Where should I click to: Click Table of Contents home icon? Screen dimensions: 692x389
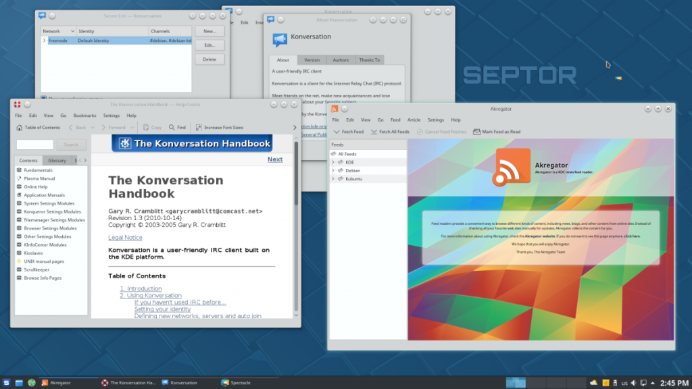click(x=19, y=127)
